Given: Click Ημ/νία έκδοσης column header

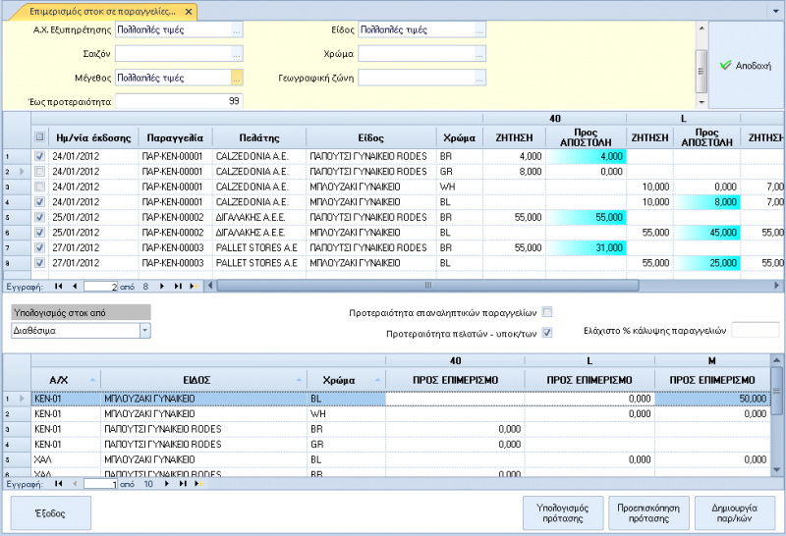Looking at the screenshot, I should pos(93,137).
